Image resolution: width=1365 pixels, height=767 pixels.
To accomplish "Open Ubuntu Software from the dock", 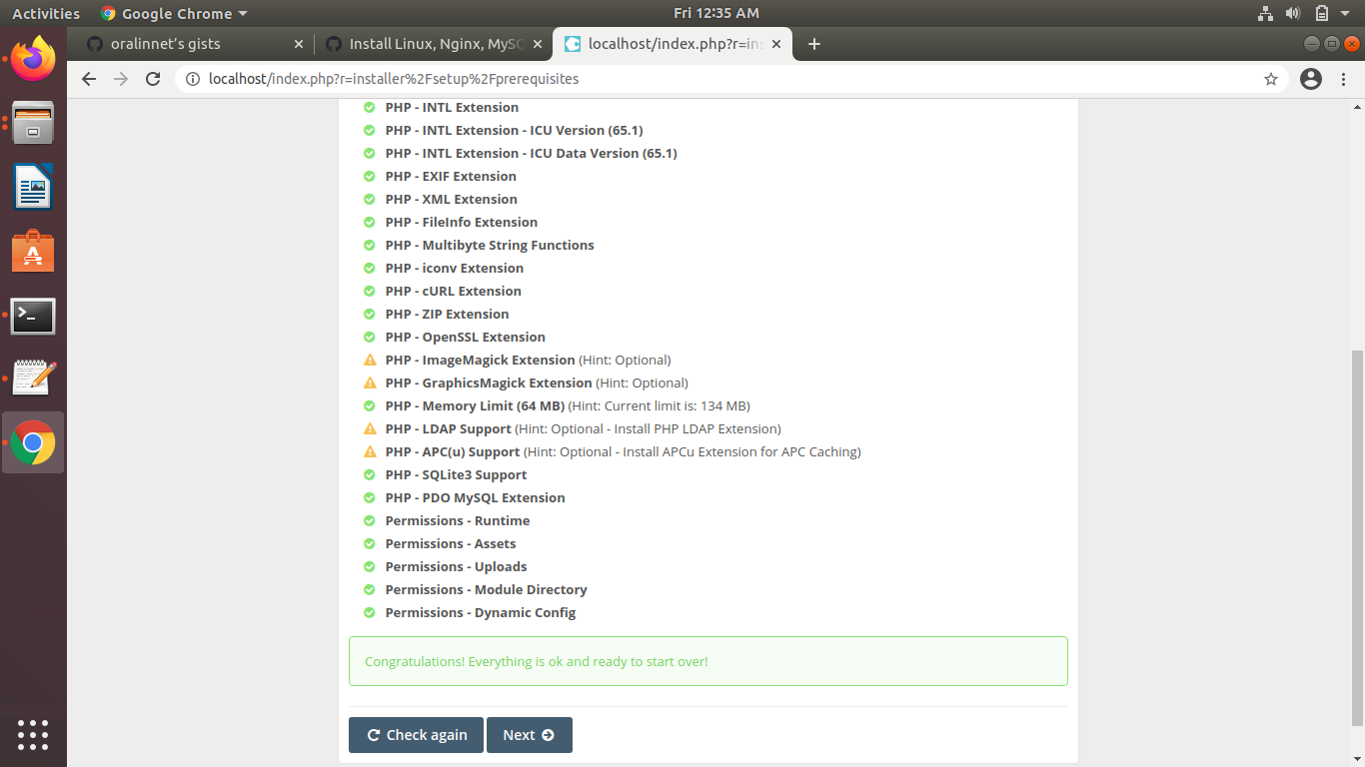I will [33, 251].
